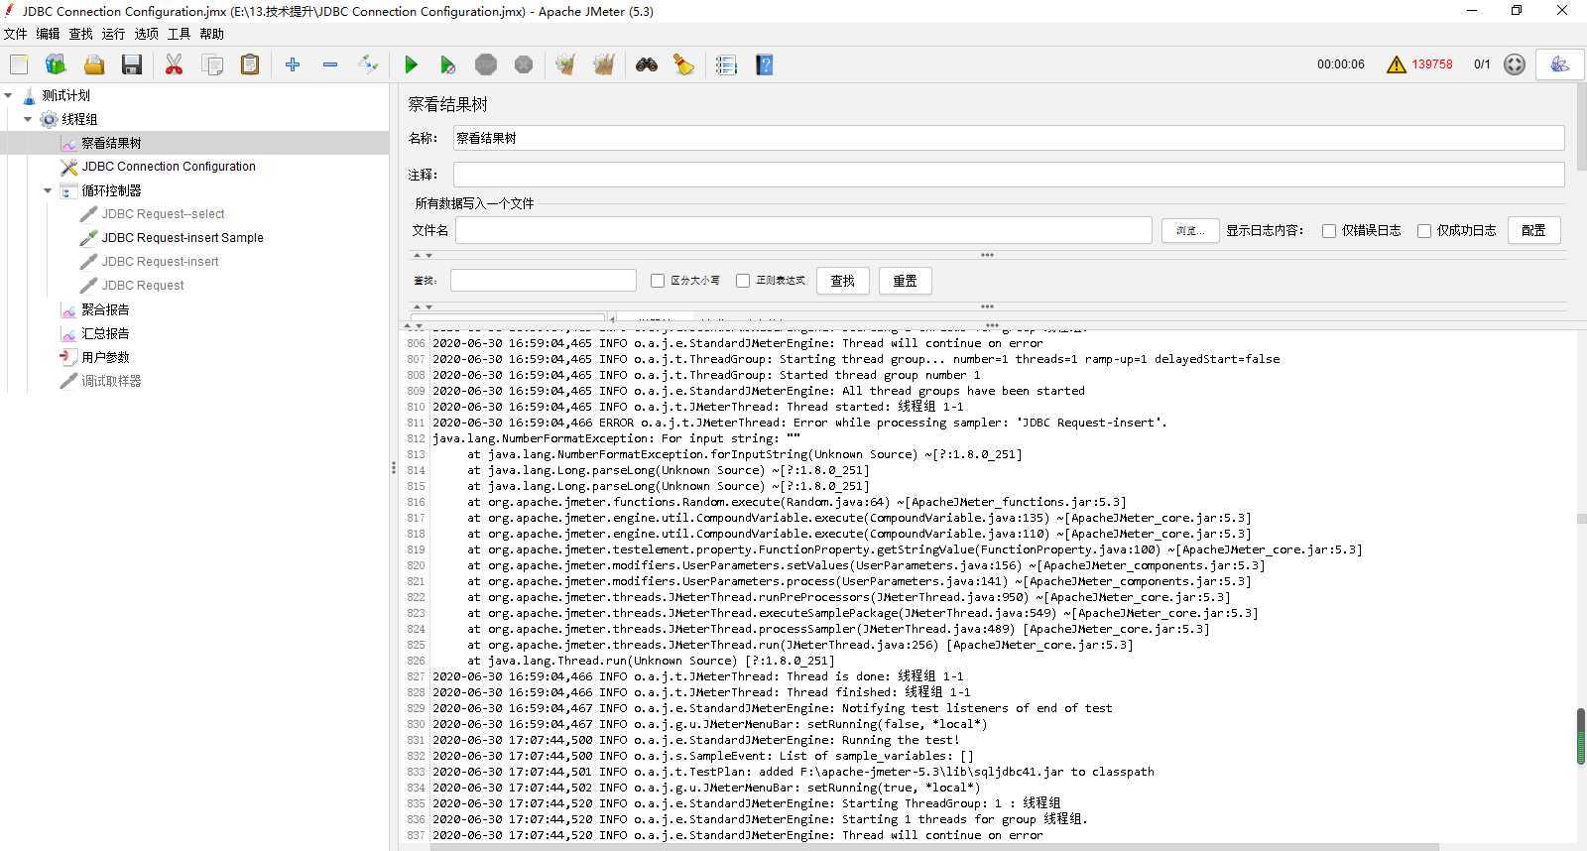Click the Shutdown test icon

pos(524,64)
